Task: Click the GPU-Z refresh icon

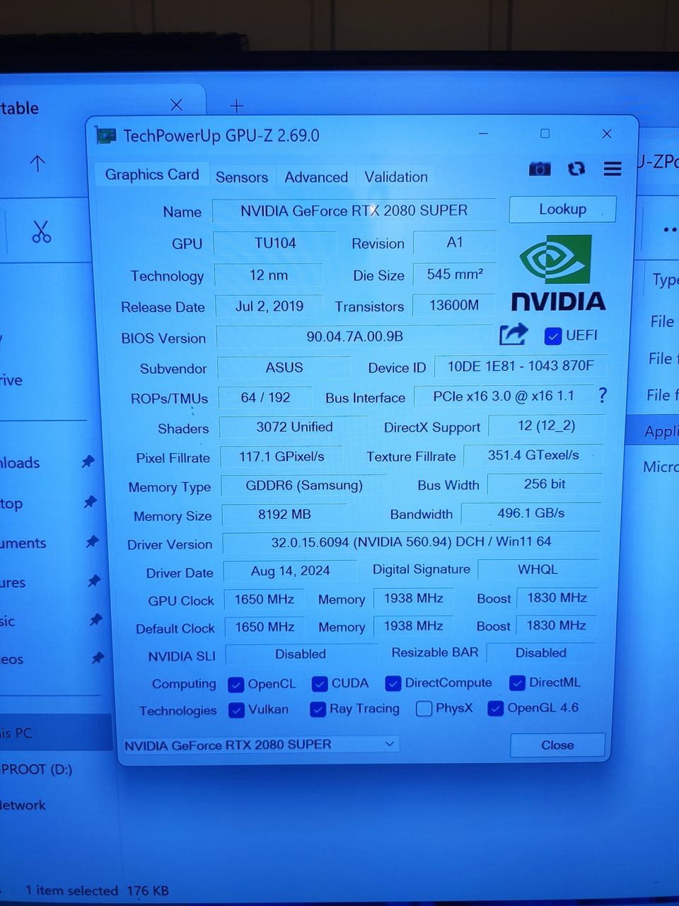Action: tap(576, 168)
